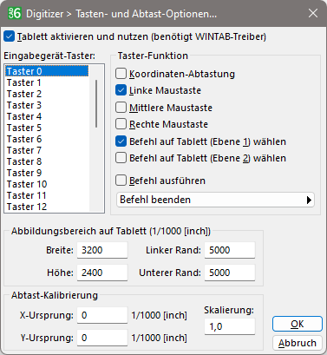Enable the Koordinaten-Abtastung checkbox

click(121, 74)
